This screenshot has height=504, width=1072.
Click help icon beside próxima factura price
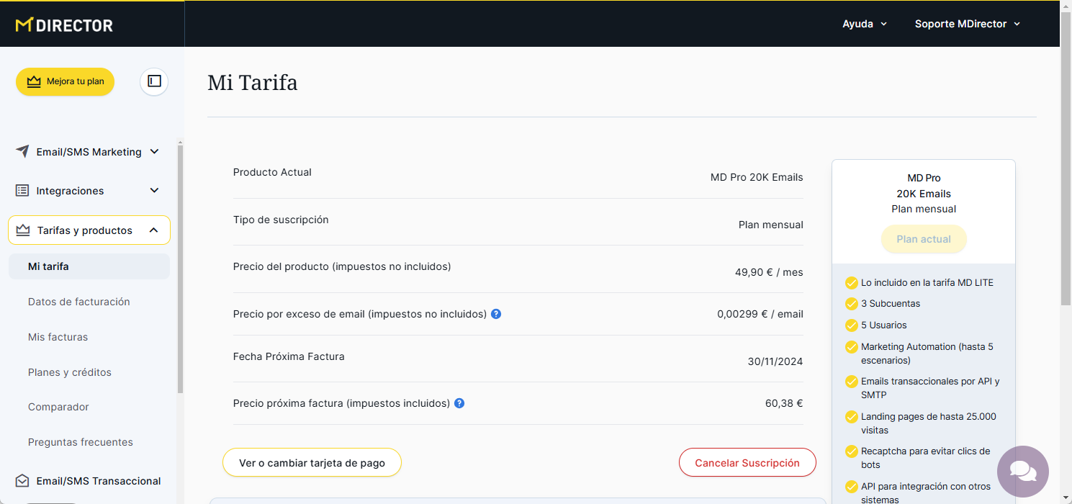pos(459,403)
